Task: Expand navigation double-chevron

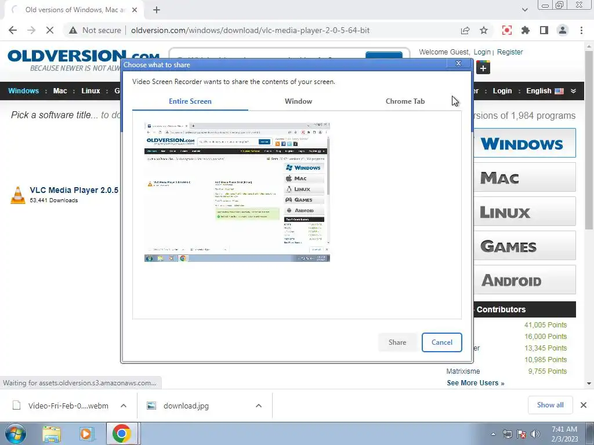Action: point(574,91)
